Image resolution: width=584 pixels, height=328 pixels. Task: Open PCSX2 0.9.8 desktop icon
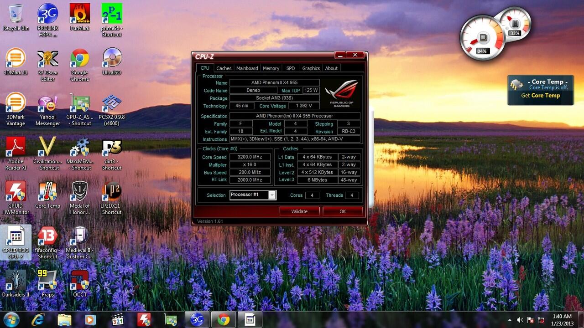coord(111,109)
